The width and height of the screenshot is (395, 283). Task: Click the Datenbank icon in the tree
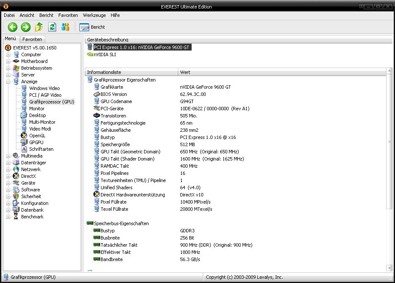(x=16, y=210)
